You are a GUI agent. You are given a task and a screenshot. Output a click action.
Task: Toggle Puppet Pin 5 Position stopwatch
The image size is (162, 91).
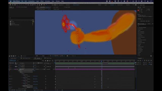(24, 76)
